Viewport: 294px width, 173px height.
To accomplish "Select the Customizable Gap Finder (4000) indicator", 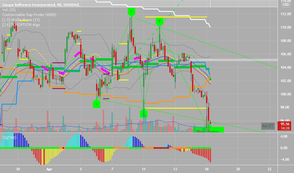I will coord(29,14).
